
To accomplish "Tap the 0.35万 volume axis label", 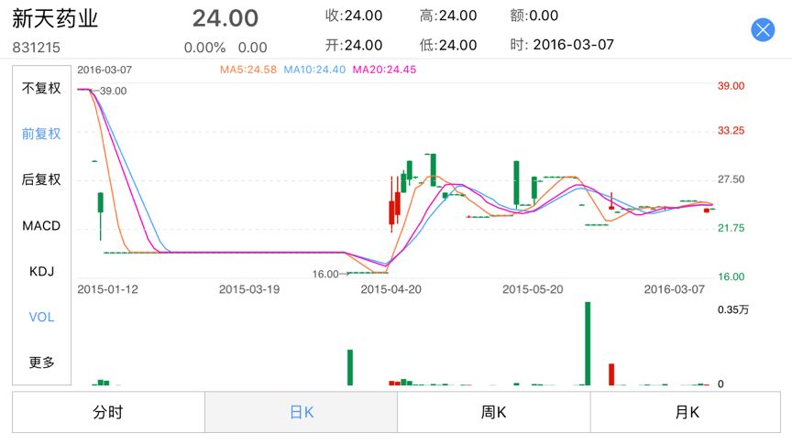I will pos(733,309).
